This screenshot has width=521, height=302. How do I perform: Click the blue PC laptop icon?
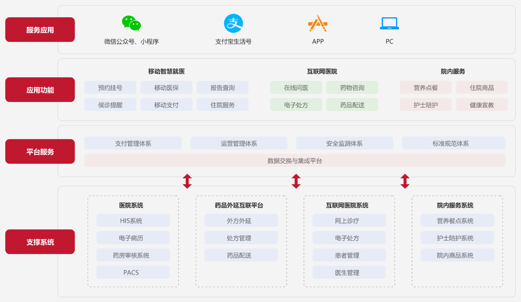pos(389,23)
